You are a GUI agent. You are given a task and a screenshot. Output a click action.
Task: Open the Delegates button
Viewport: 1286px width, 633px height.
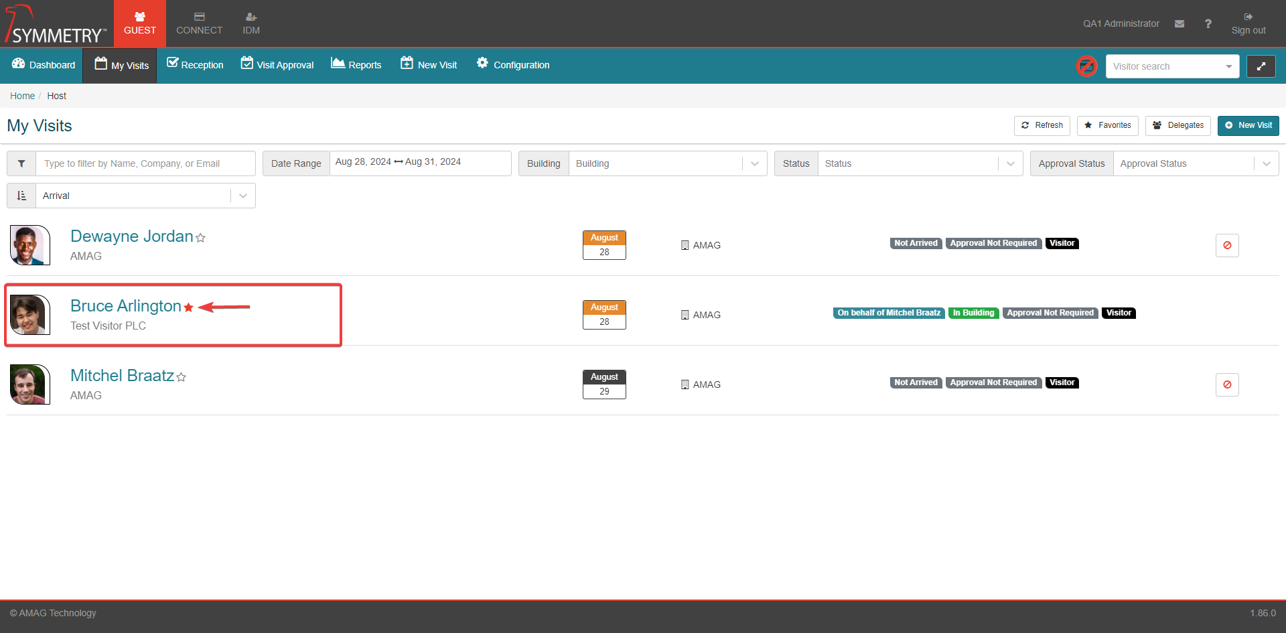click(x=1178, y=125)
